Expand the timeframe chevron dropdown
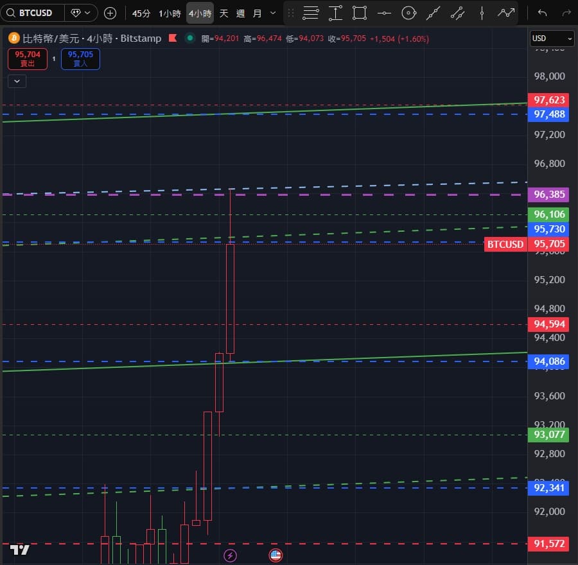The image size is (578, 565). click(x=273, y=13)
